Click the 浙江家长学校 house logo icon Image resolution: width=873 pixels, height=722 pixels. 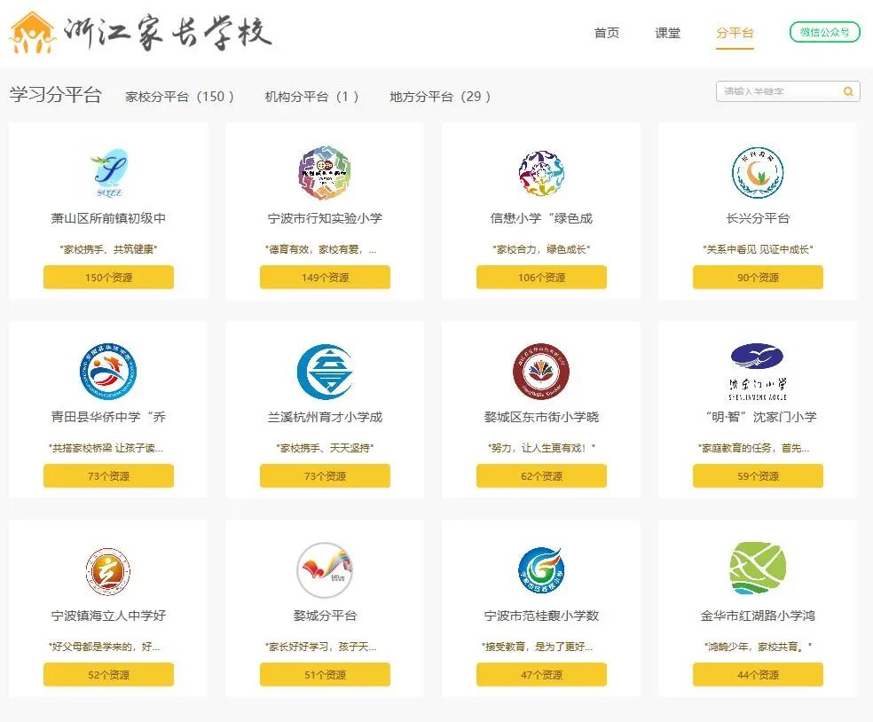pos(33,32)
